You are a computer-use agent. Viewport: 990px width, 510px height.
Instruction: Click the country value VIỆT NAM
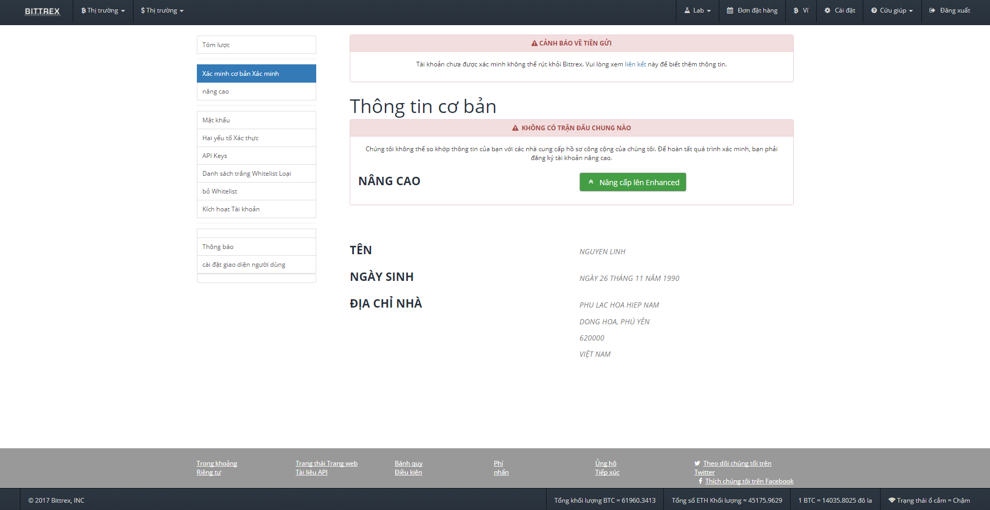595,354
